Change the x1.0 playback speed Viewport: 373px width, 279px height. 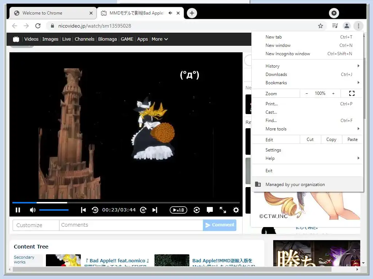178,210
